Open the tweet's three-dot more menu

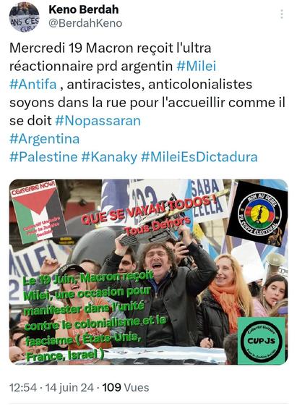click(282, 14)
